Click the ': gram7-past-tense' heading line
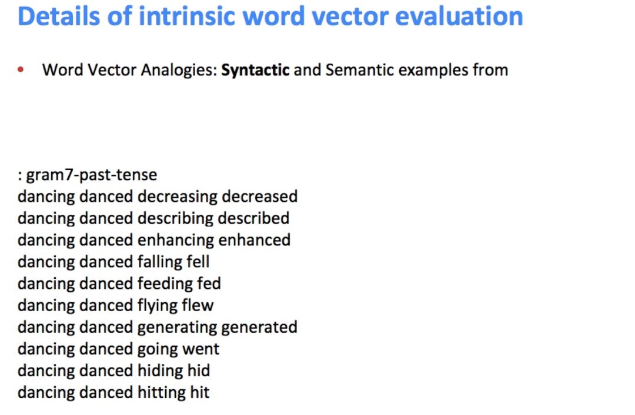 pyautogui.click(x=87, y=175)
